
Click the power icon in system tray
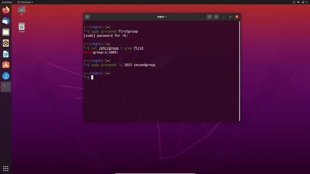tap(303, 2)
